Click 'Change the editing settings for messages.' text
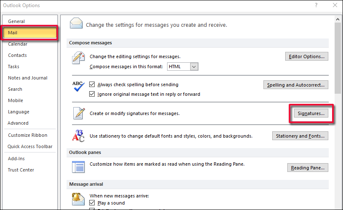 point(135,56)
